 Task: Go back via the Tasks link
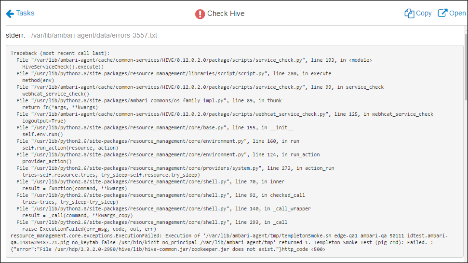click(x=25, y=14)
